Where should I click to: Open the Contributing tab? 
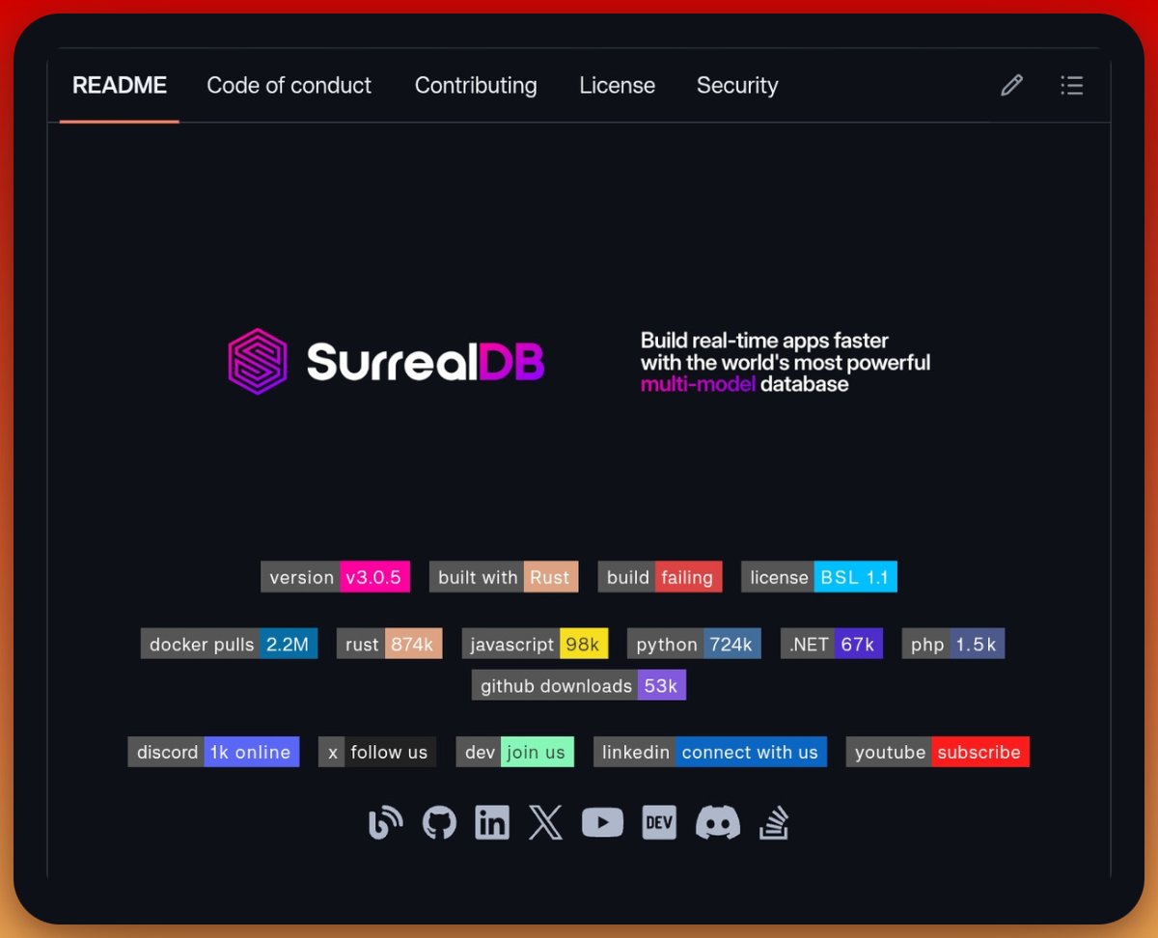[476, 86]
